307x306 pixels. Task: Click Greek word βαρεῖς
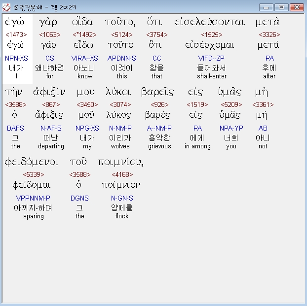click(x=157, y=92)
